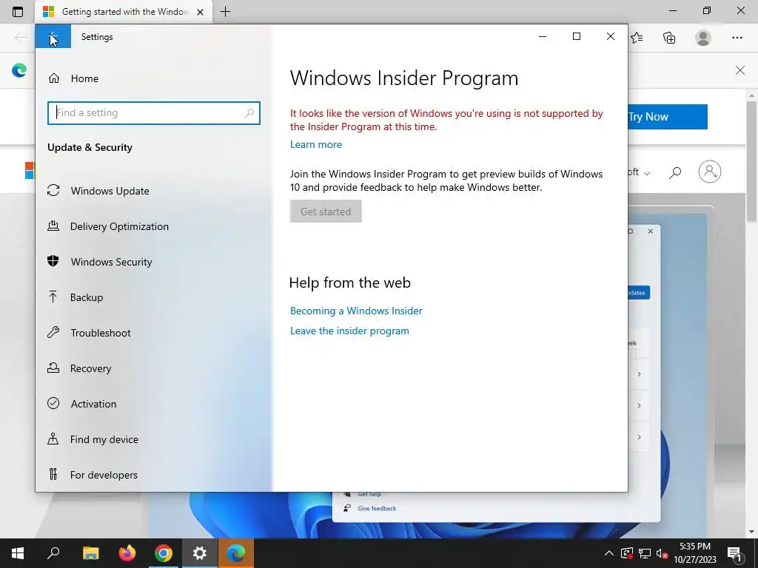
Task: Open Edge Collections icon
Action: click(669, 38)
